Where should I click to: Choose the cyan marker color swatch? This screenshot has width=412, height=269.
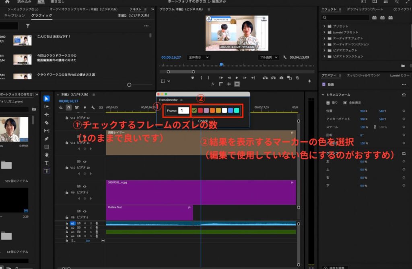click(237, 111)
